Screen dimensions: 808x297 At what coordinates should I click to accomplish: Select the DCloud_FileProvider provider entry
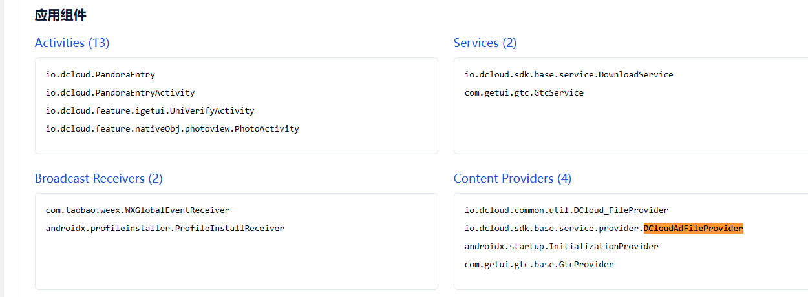click(x=566, y=210)
